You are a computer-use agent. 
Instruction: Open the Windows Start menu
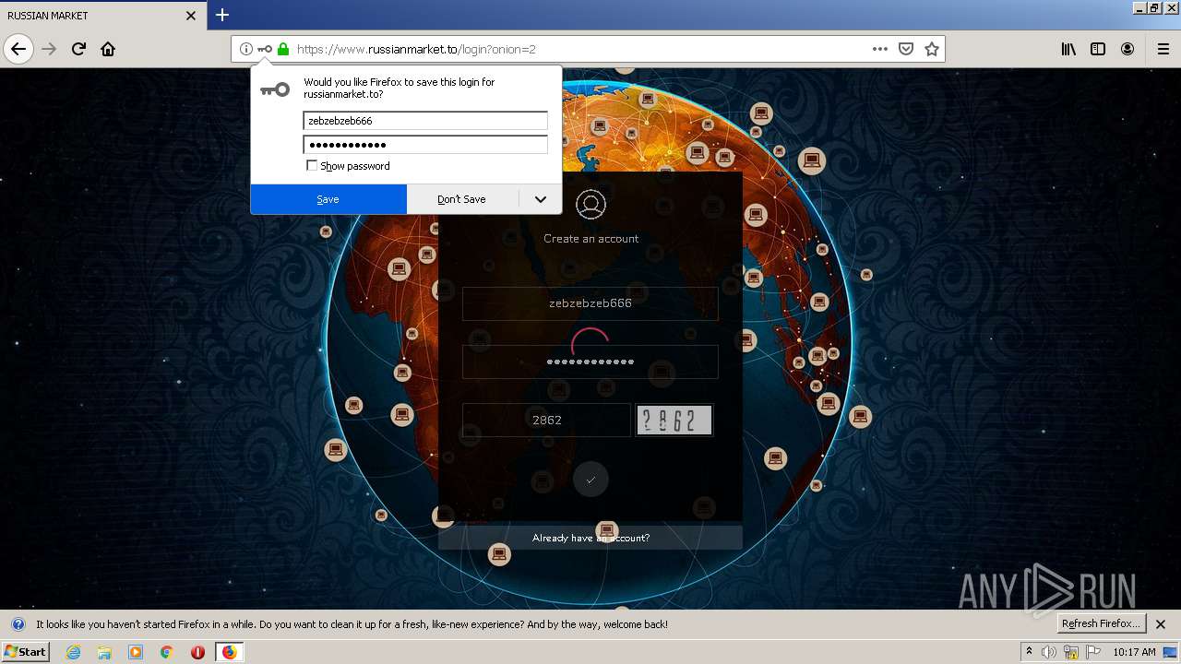(26, 652)
